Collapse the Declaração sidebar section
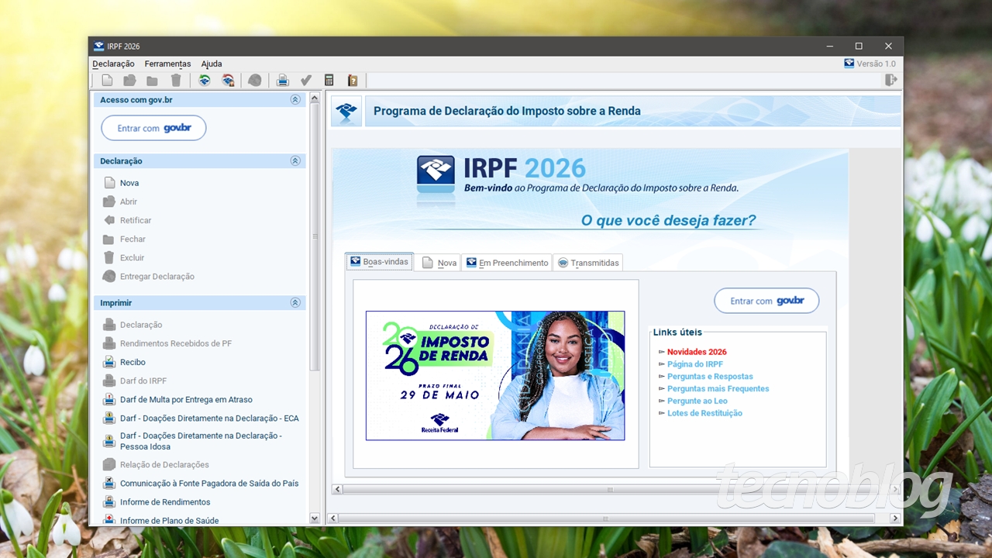 click(294, 160)
